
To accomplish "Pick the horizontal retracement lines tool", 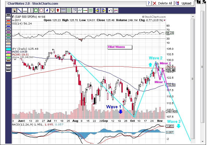I will pyautogui.click(x=63, y=10).
